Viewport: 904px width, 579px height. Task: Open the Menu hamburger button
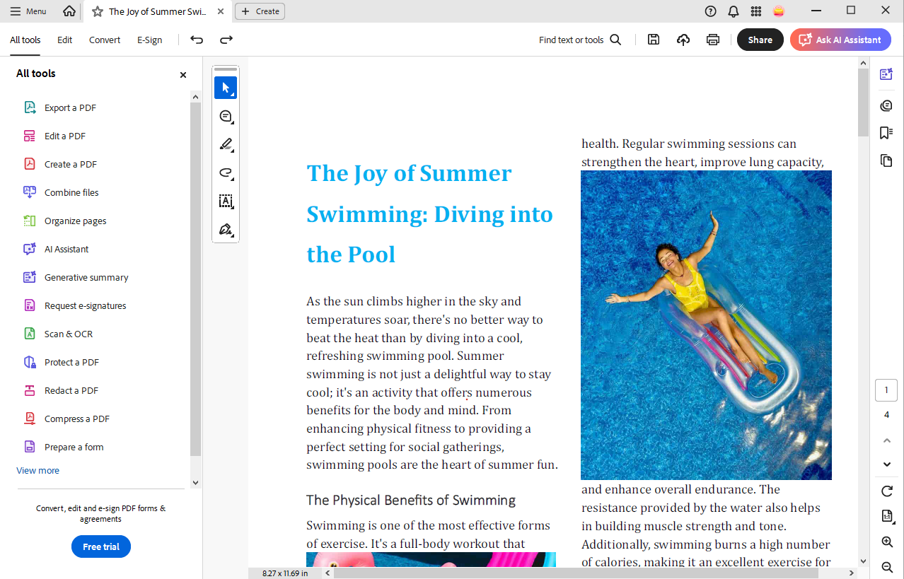[x=28, y=11]
